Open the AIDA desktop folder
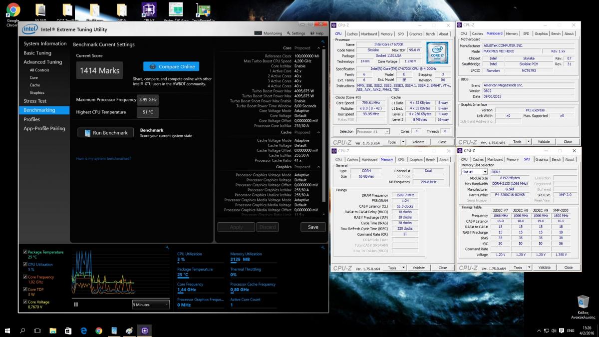The image size is (599, 337). (x=122, y=12)
